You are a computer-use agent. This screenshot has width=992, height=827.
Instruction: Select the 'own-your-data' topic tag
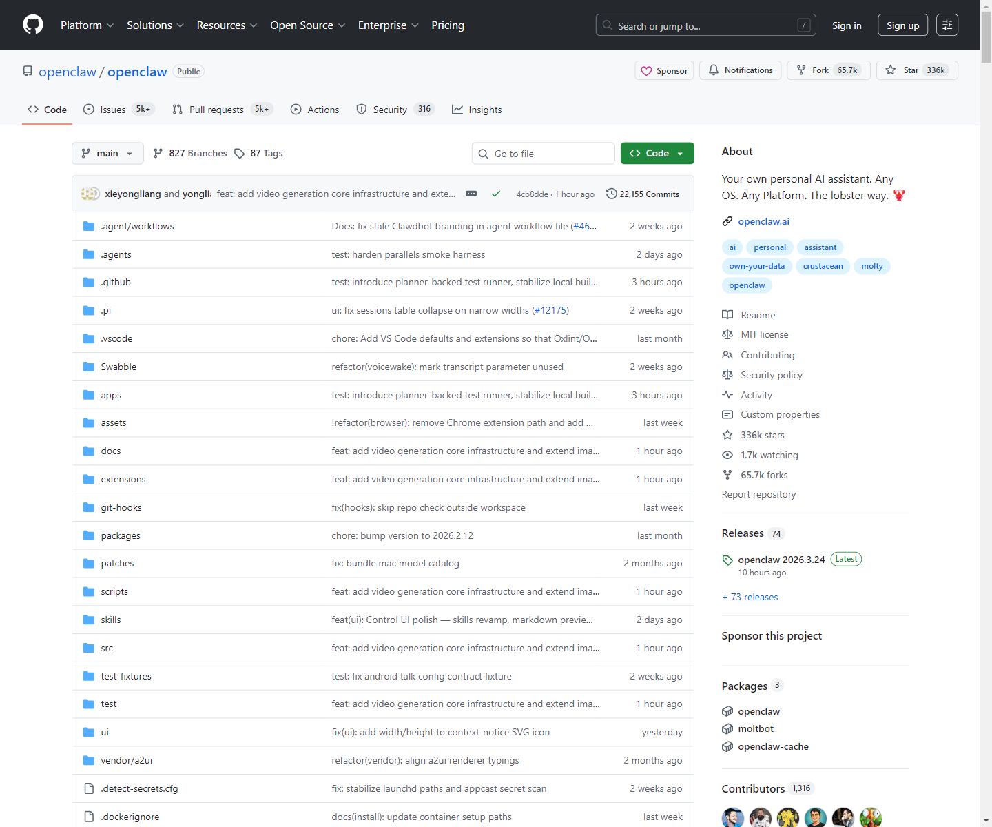coord(756,266)
